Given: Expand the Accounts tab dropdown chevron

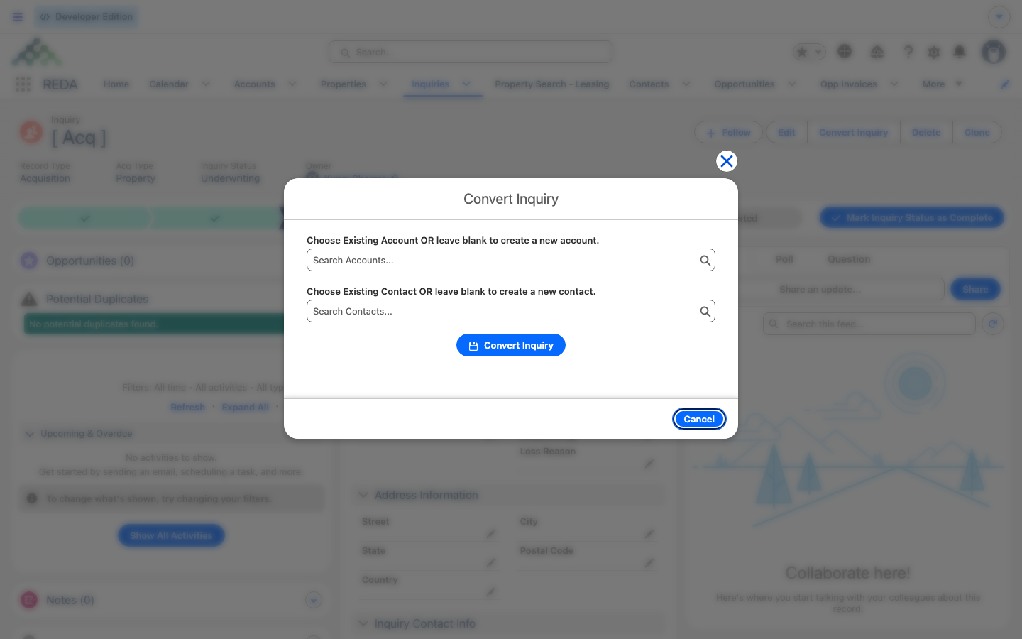Looking at the screenshot, I should click(292, 84).
